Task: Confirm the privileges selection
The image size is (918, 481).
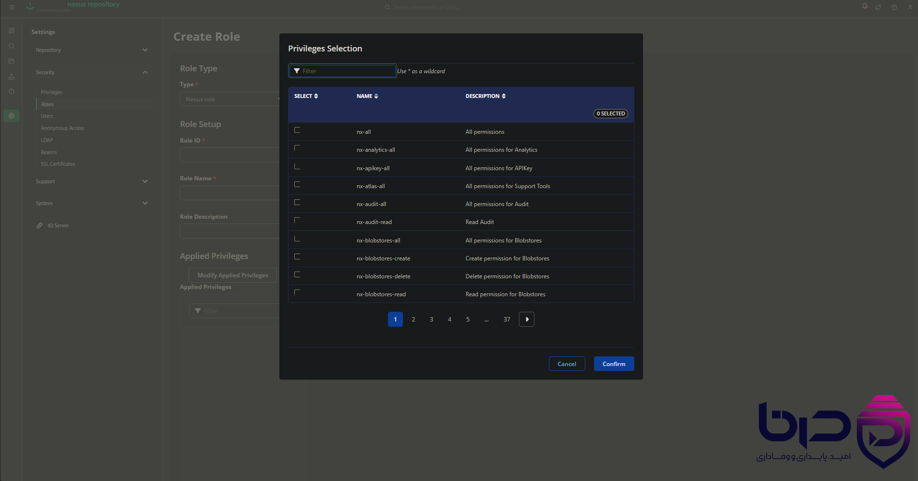Action: coord(614,364)
